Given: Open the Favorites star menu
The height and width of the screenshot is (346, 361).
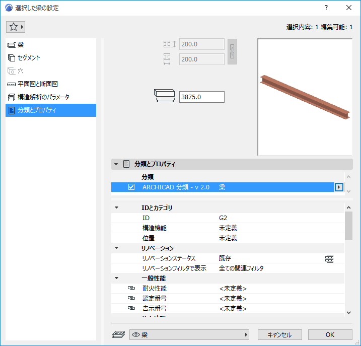Looking at the screenshot, I should click(16, 27).
